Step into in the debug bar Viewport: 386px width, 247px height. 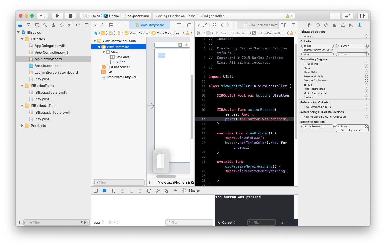(131, 191)
